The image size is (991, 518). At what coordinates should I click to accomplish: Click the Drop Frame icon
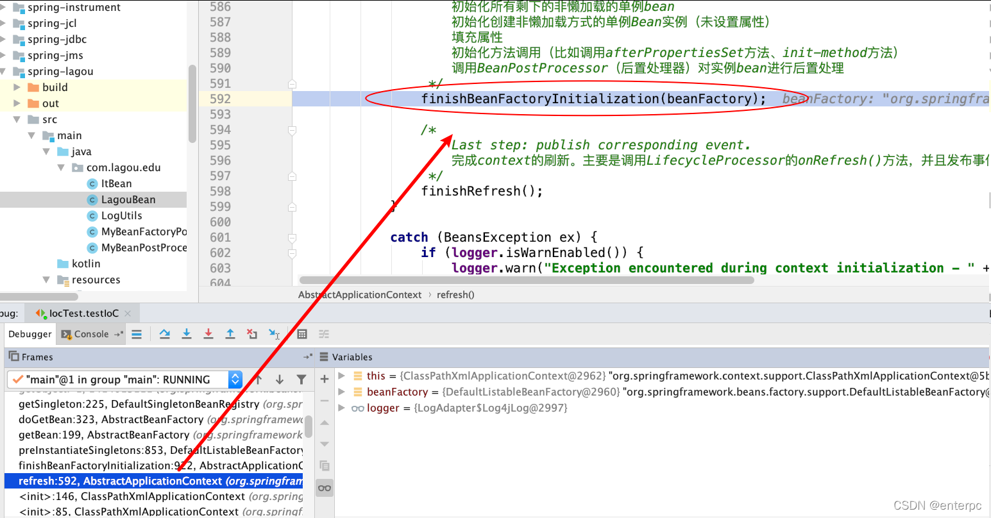[252, 334]
